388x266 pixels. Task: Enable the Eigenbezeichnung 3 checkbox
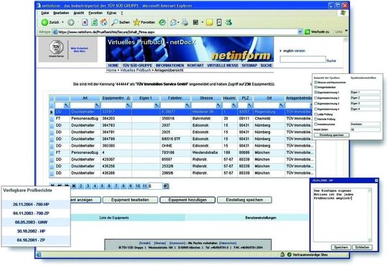click(x=315, y=104)
